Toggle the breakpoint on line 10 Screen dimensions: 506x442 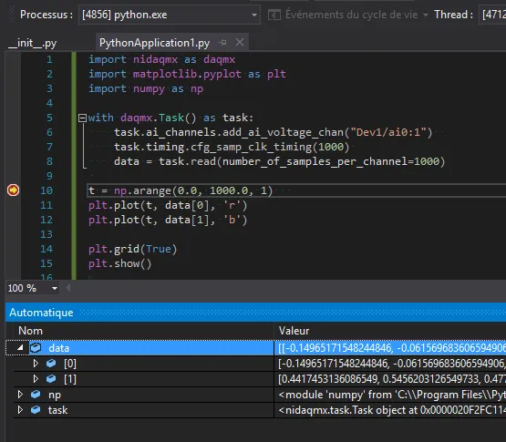[x=14, y=190]
